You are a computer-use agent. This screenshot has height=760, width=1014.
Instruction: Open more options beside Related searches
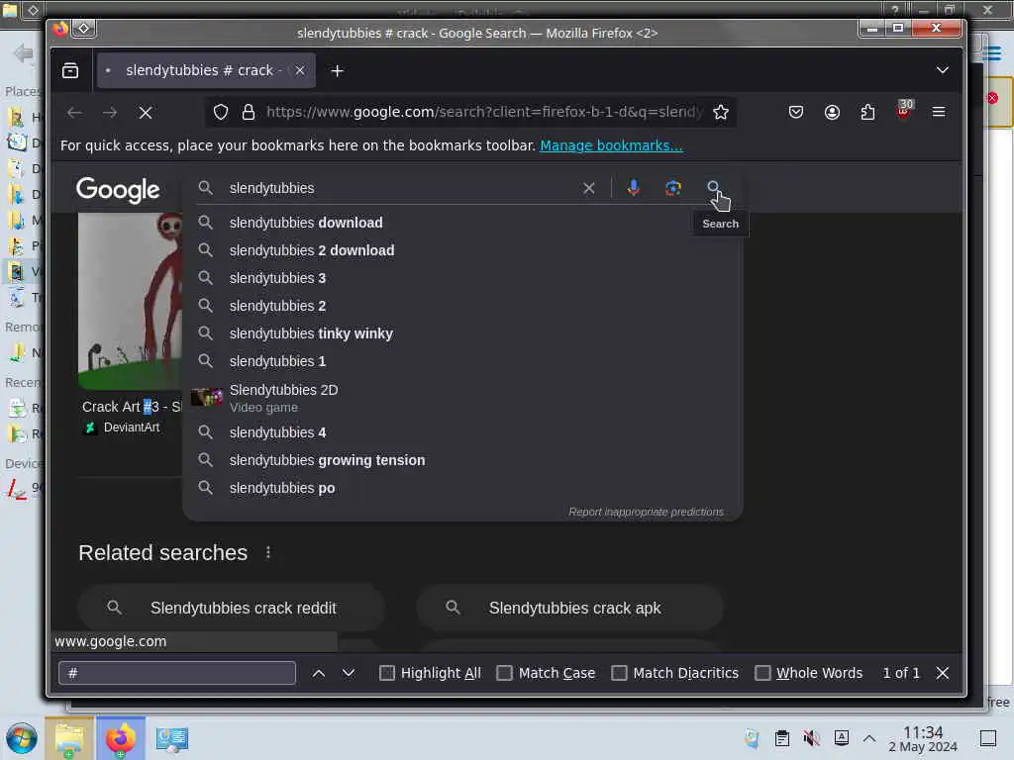pos(267,552)
